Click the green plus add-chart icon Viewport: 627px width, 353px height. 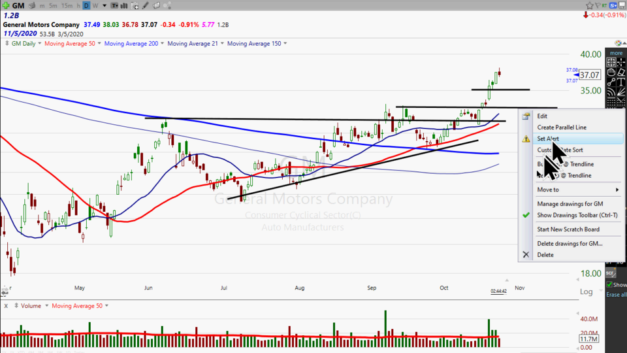[6, 6]
